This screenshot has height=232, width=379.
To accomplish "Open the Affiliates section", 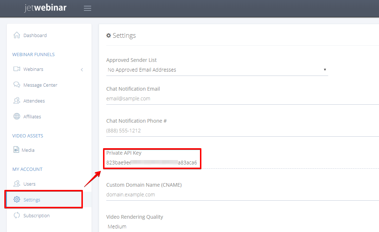I will [x=32, y=117].
